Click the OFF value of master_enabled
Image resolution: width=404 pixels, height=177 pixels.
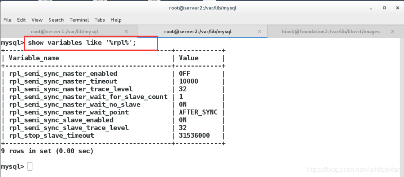coord(185,73)
